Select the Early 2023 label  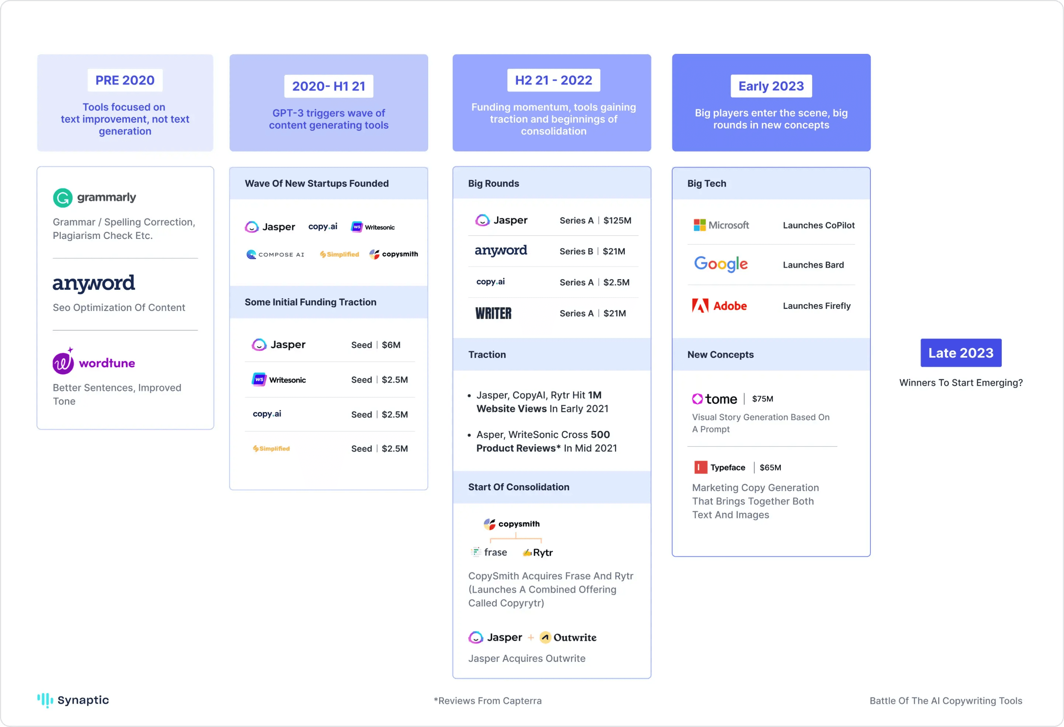click(771, 86)
